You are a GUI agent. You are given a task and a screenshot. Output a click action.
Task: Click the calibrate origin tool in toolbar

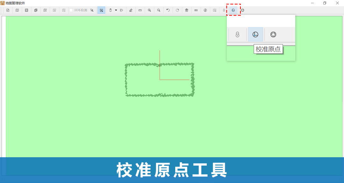(x=233, y=10)
